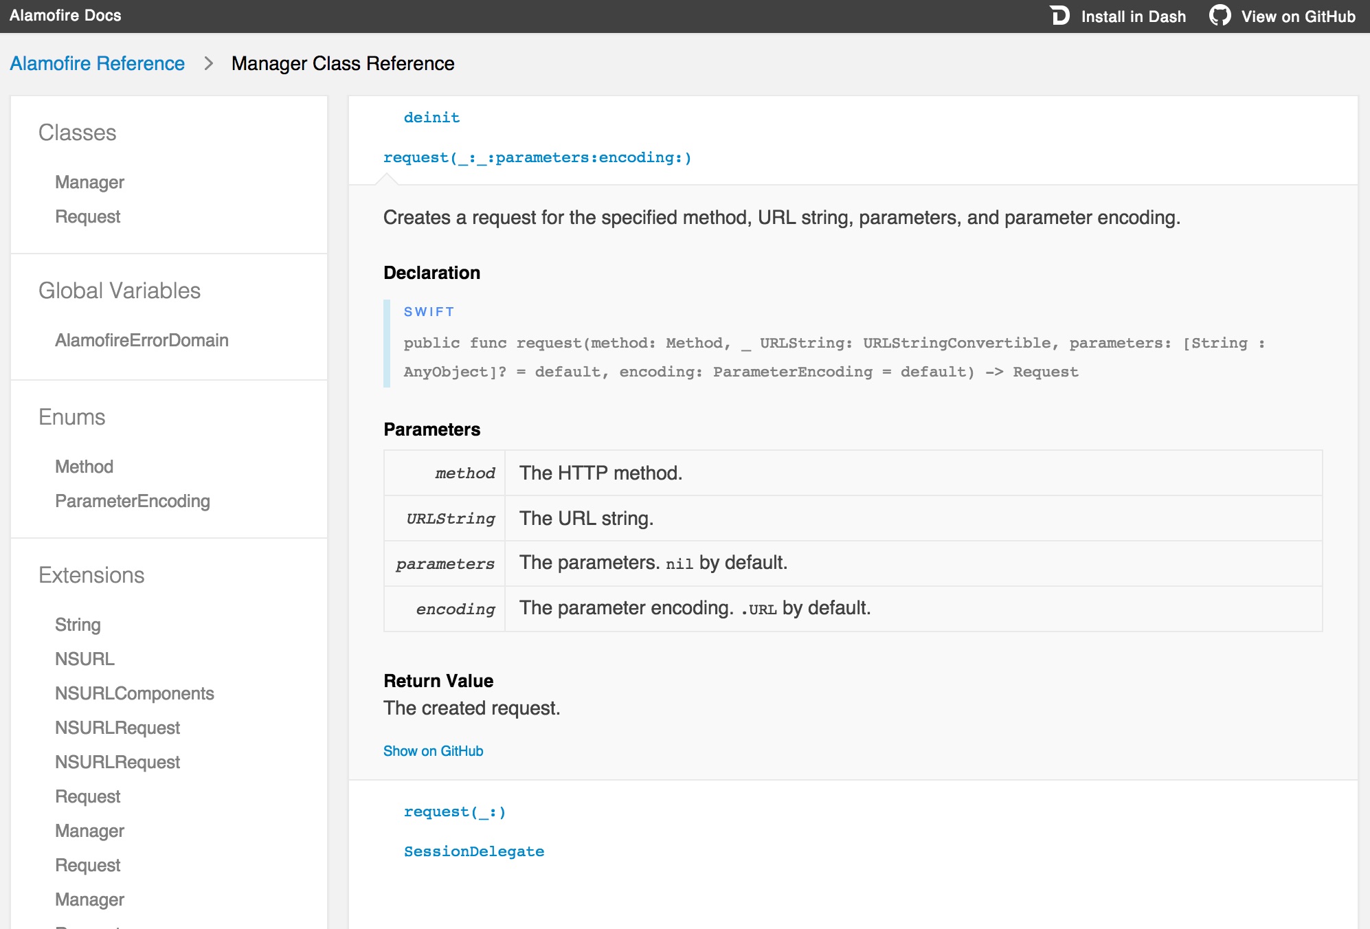
Task: Expand the deinit item
Action: (x=431, y=117)
